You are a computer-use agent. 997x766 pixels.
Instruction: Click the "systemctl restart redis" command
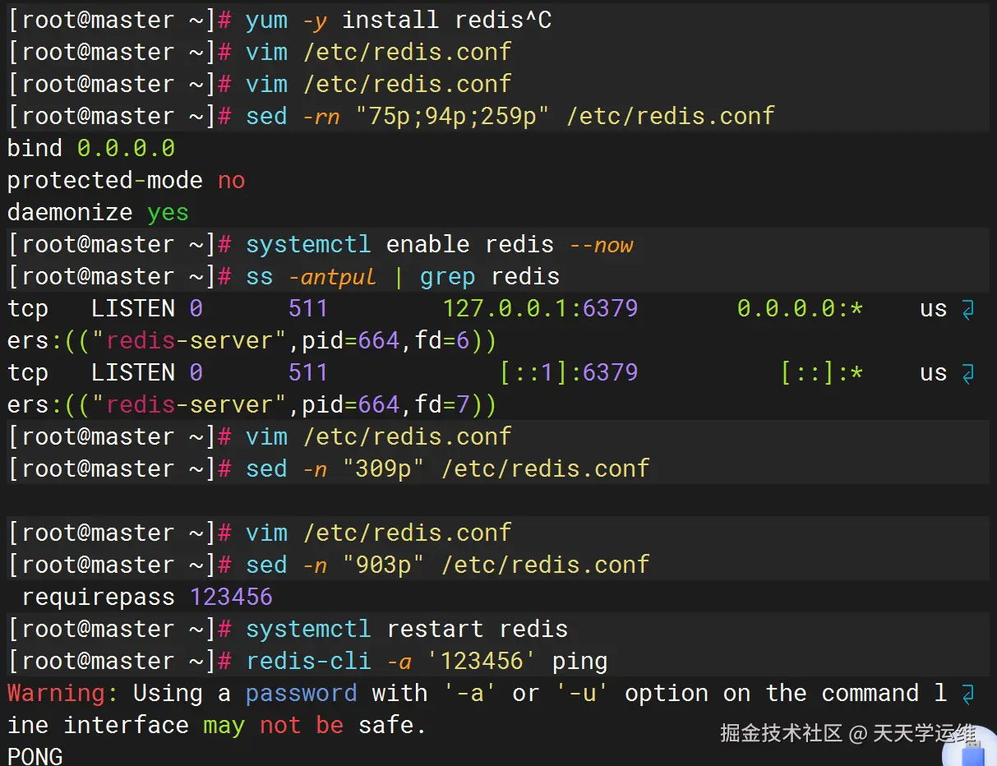[x=406, y=630]
